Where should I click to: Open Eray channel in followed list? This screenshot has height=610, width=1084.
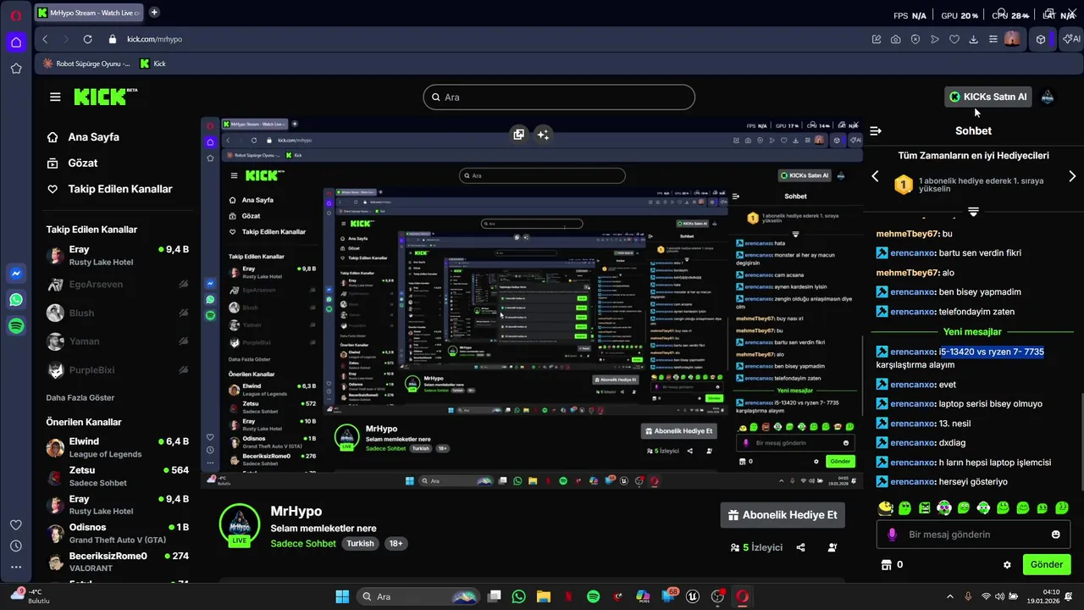118,255
